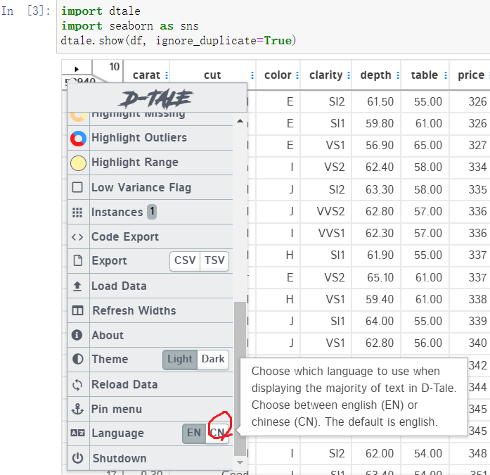Click the yellow Highlight Range circle icon
The image size is (490, 475).
click(x=78, y=163)
